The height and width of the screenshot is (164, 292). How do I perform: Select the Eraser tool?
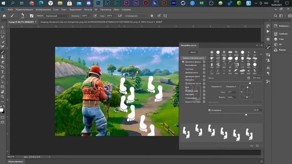2,62
